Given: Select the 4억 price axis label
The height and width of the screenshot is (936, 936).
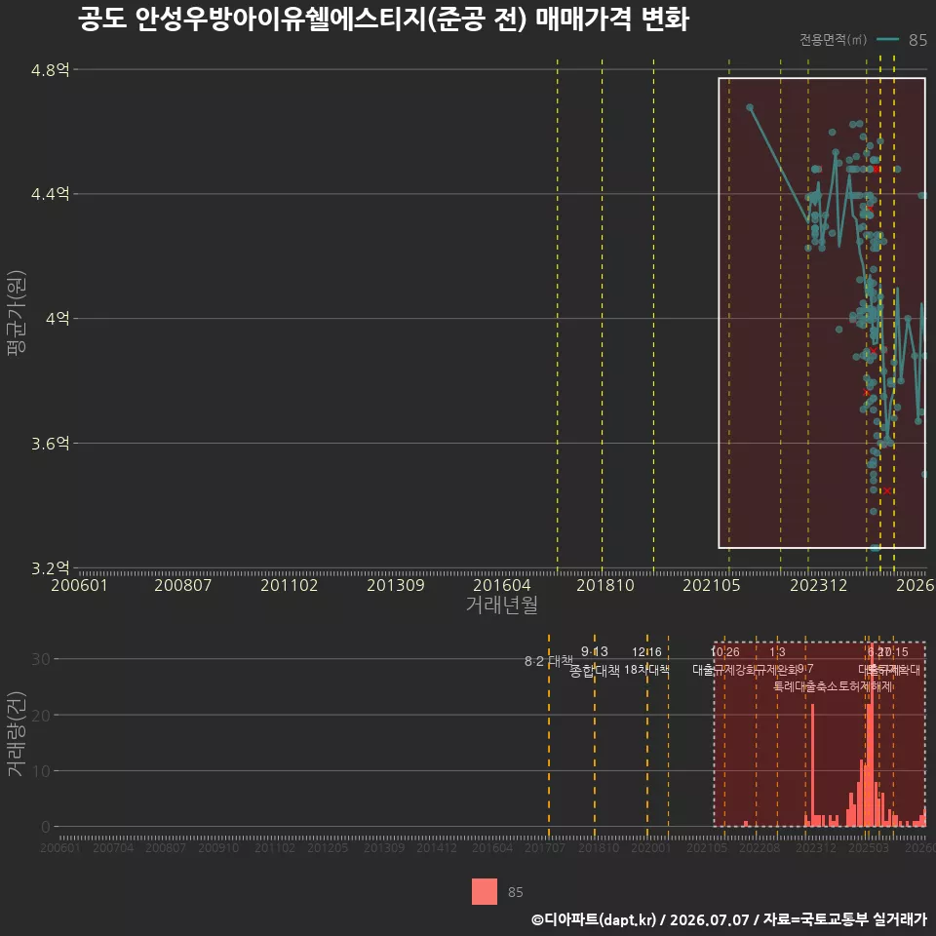Looking at the screenshot, I should [x=58, y=318].
